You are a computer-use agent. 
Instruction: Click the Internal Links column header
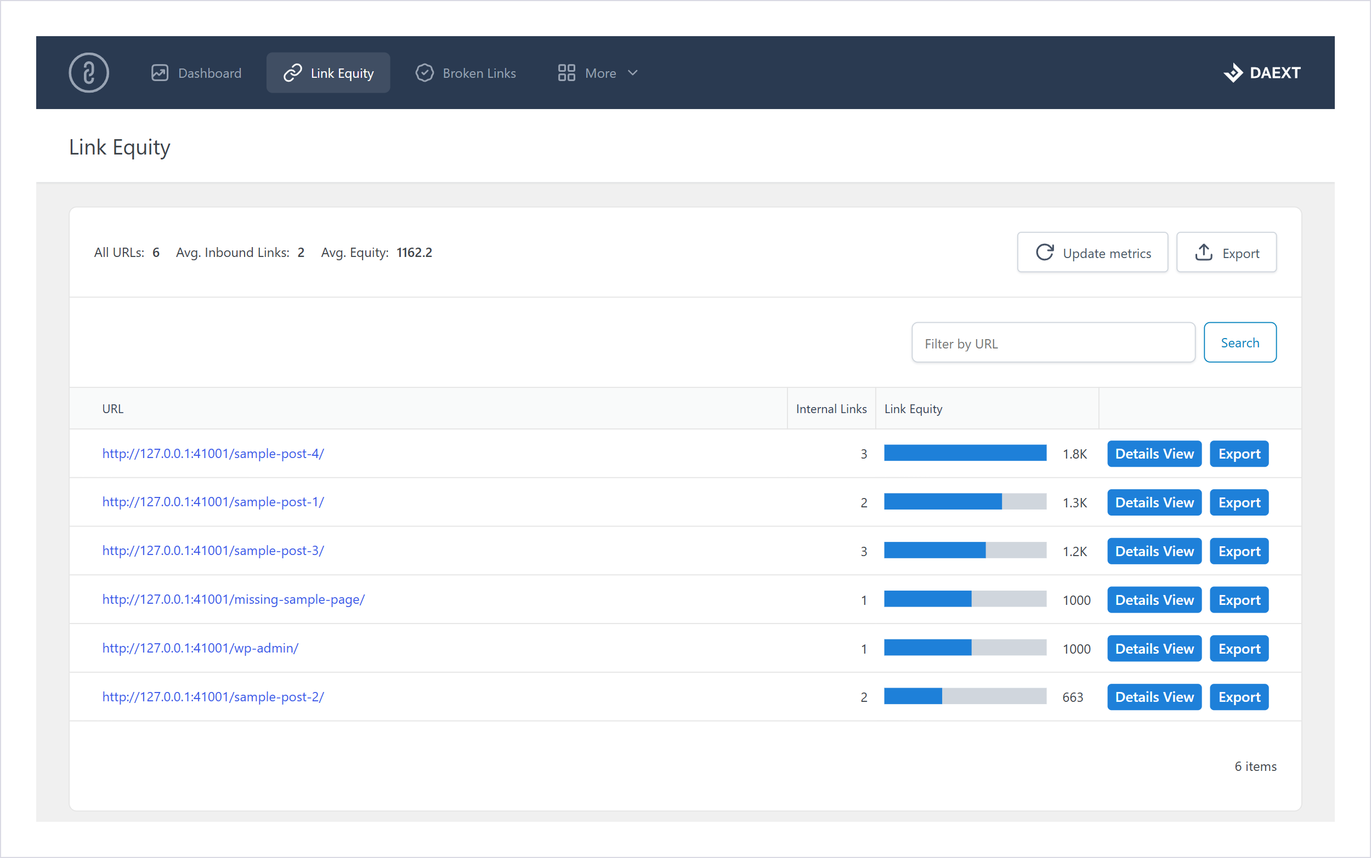[831, 409]
